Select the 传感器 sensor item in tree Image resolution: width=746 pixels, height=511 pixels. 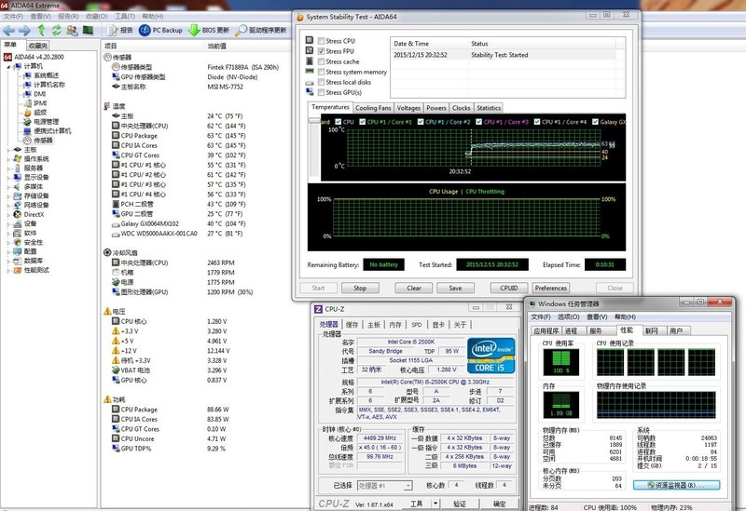[x=43, y=140]
